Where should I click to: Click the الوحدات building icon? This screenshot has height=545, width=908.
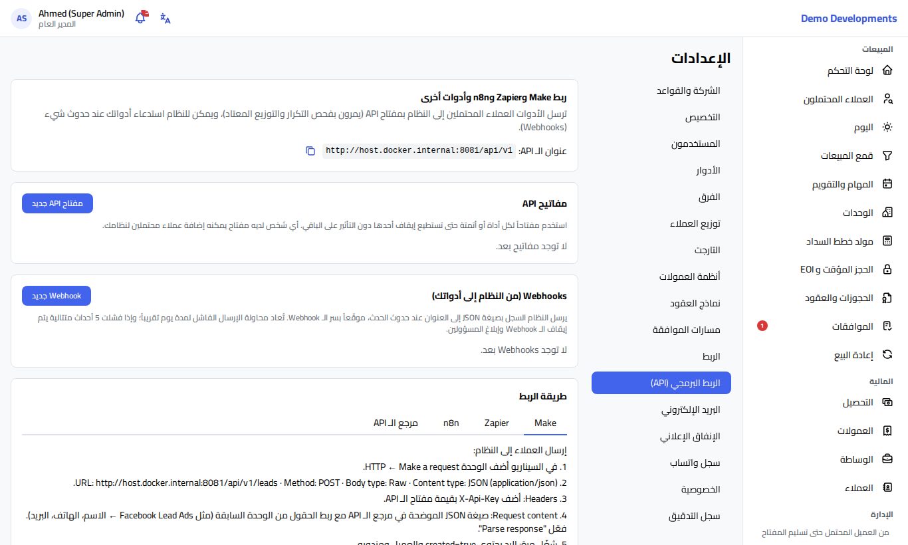887,213
